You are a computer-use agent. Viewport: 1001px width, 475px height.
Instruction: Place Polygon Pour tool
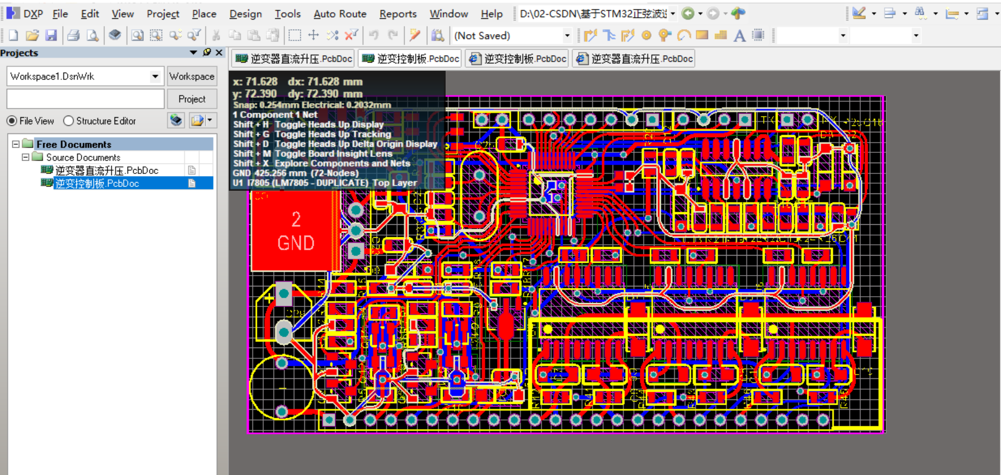(x=721, y=36)
